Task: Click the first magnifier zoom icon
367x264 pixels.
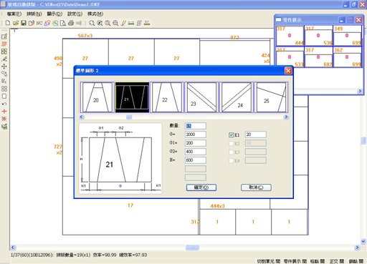Action: point(92,23)
